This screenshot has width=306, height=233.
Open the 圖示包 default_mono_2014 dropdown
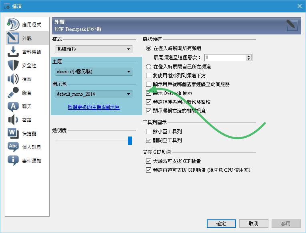(94, 94)
